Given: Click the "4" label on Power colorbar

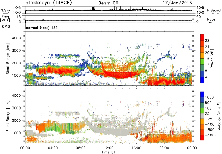Looking at the screenshot, I should [206, 77].
